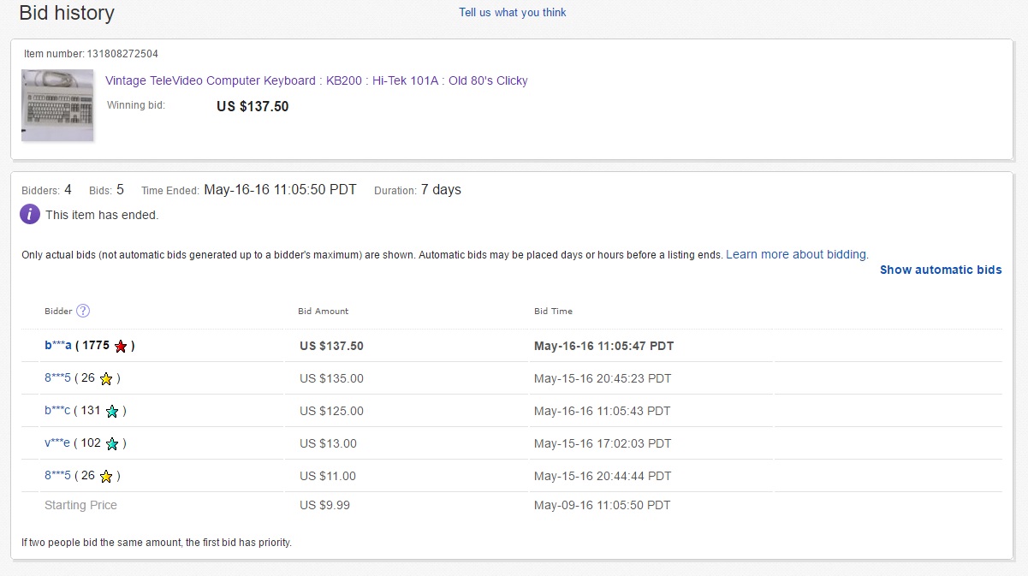The height and width of the screenshot is (576, 1028).
Task: Click the red star next to b***a
Action: [x=121, y=347]
